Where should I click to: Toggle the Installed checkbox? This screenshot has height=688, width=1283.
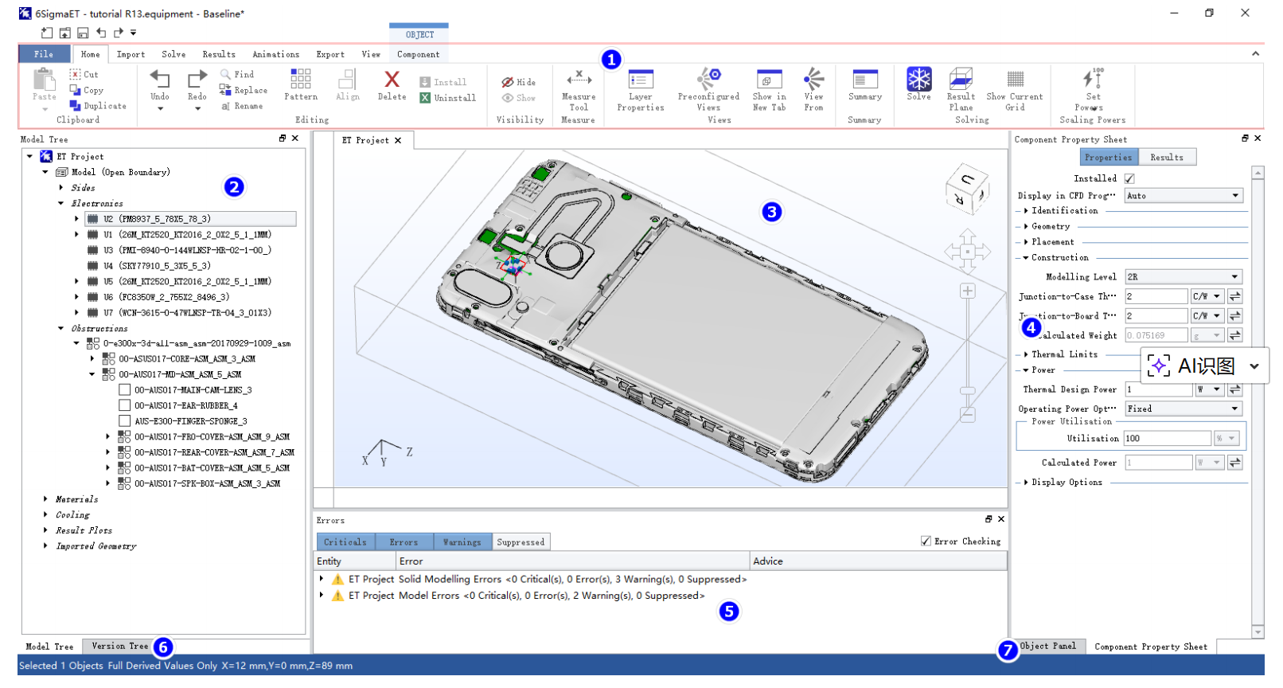click(1129, 179)
